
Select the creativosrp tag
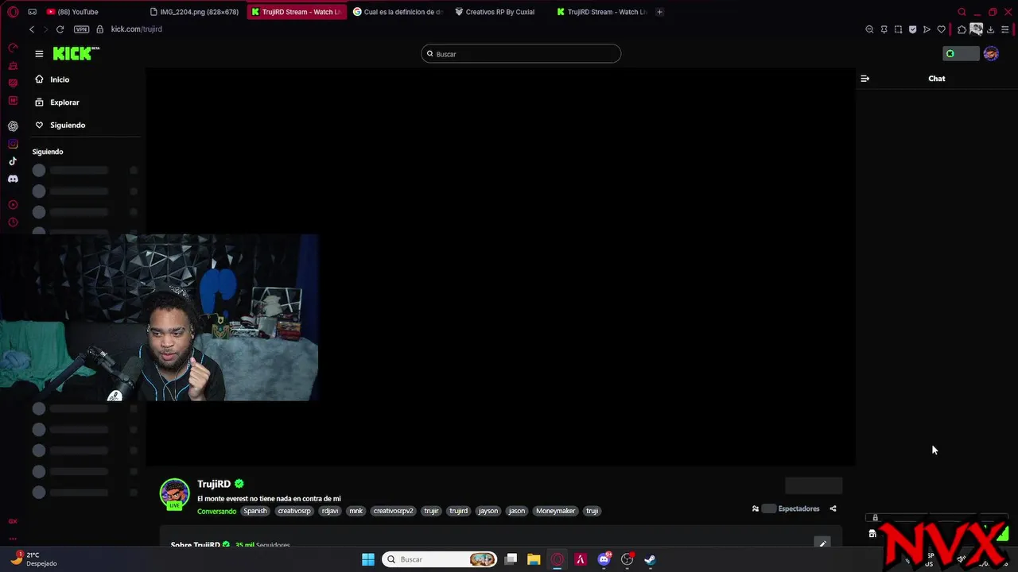[x=294, y=511]
